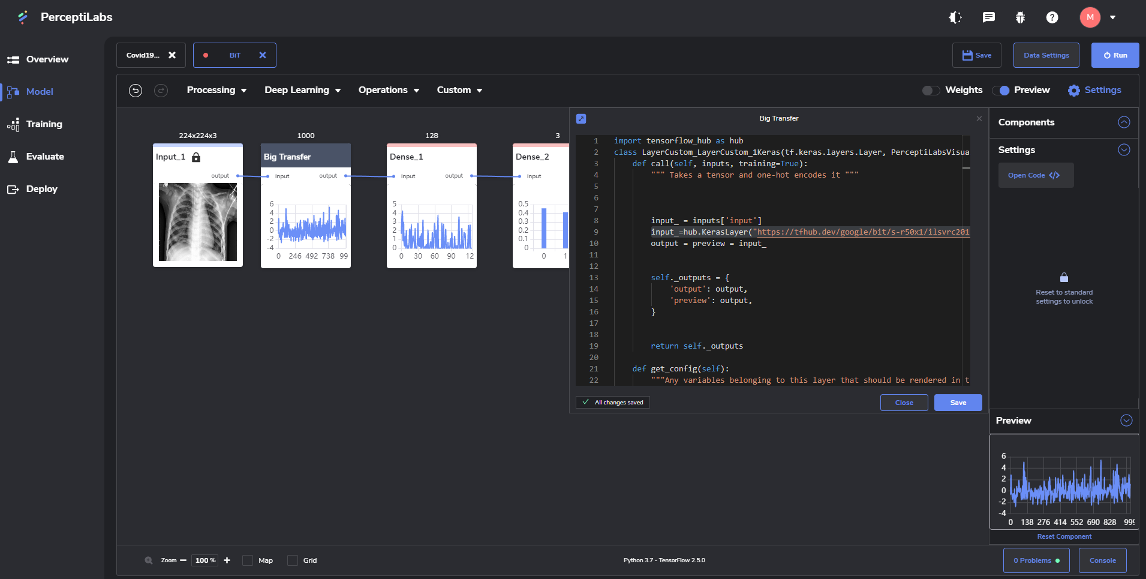Collapse the Components panel chevron
Image resolution: width=1146 pixels, height=579 pixels.
(1124, 122)
